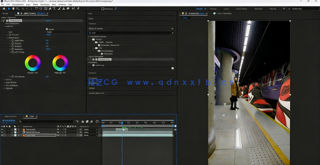
Task: Collapse the Animation Presets category
Action: (89, 36)
